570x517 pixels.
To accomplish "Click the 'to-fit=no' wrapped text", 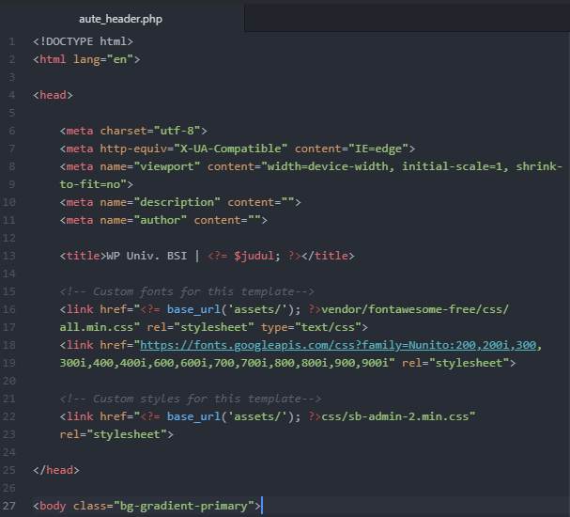I will 90,184.
